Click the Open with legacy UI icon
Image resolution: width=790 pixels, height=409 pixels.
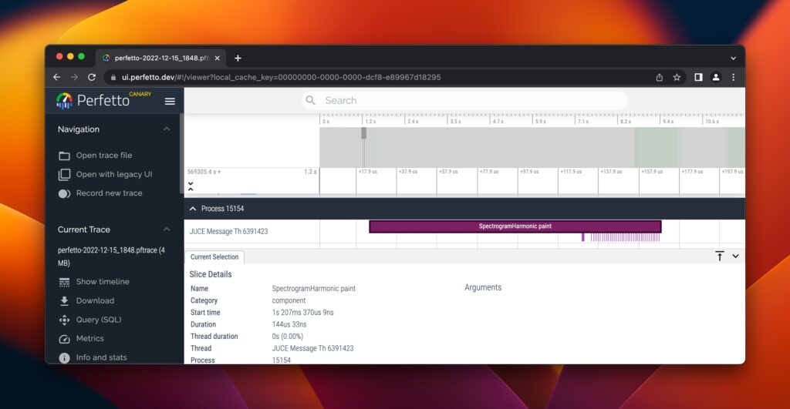[x=65, y=175]
